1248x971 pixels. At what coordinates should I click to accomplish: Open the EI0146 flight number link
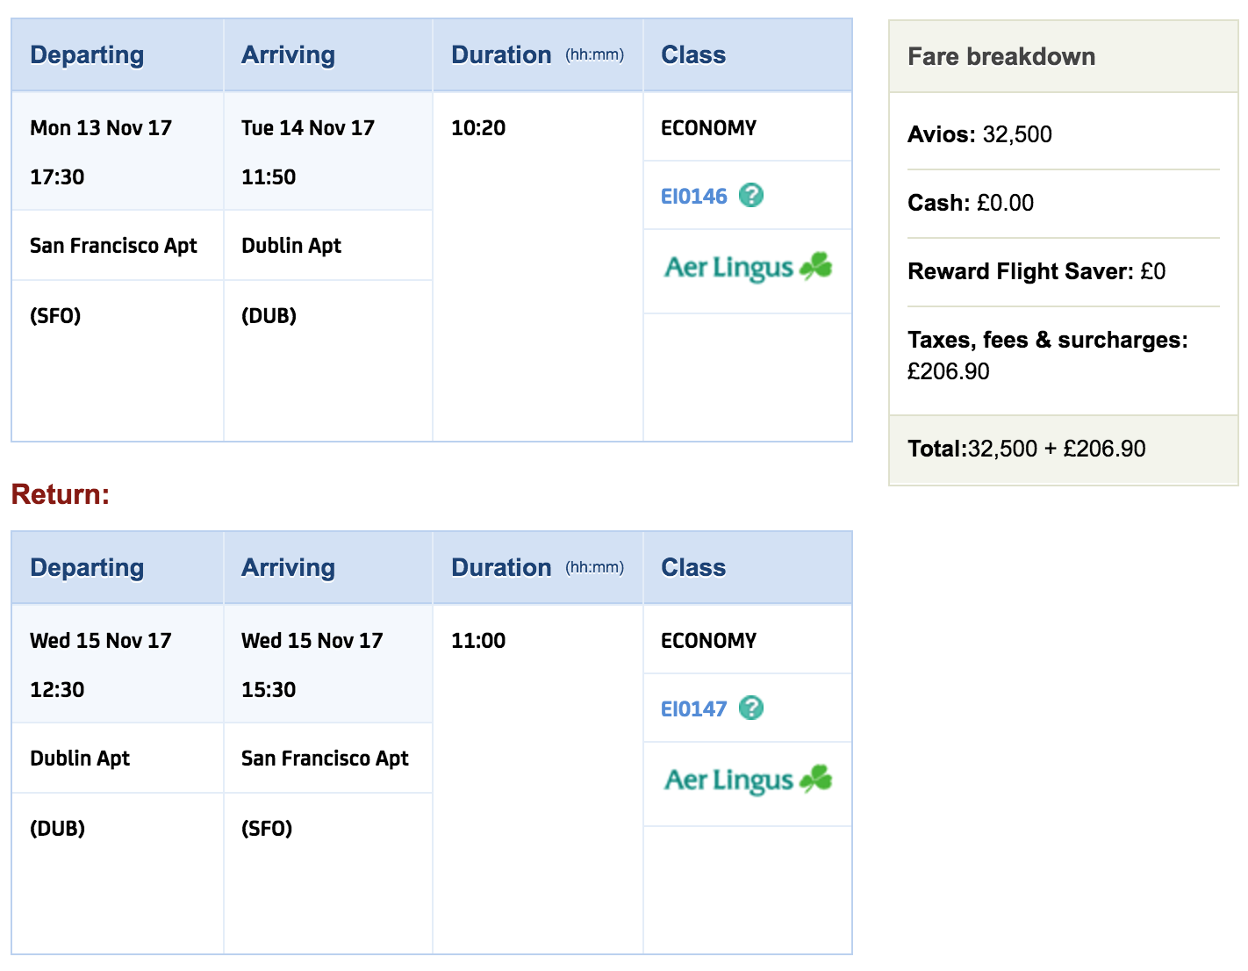694,197
